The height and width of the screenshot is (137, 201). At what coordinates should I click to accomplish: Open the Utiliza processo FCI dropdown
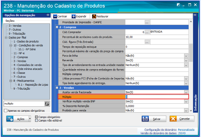[x=186, y=79]
